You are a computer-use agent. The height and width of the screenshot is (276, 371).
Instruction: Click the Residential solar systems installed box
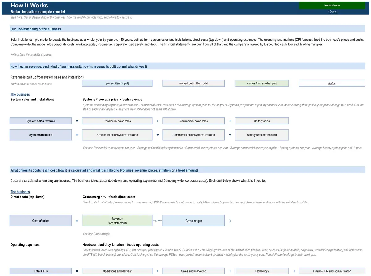point(117,135)
